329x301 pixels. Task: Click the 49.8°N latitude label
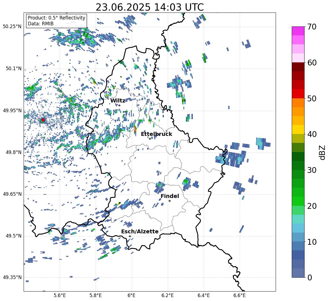coord(14,152)
